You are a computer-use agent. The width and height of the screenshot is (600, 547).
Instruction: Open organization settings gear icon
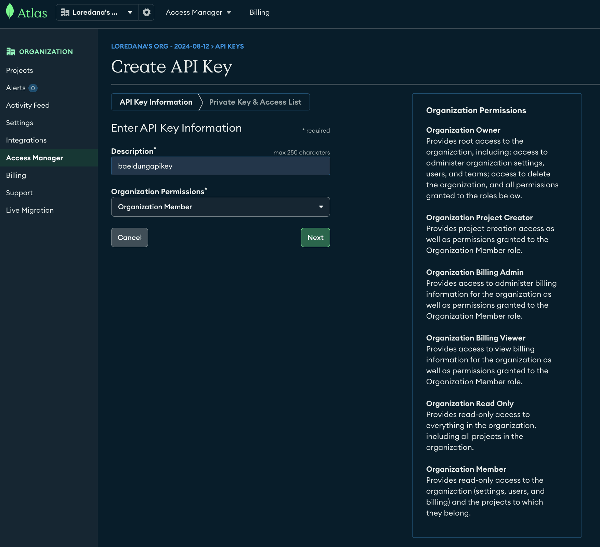click(x=146, y=12)
